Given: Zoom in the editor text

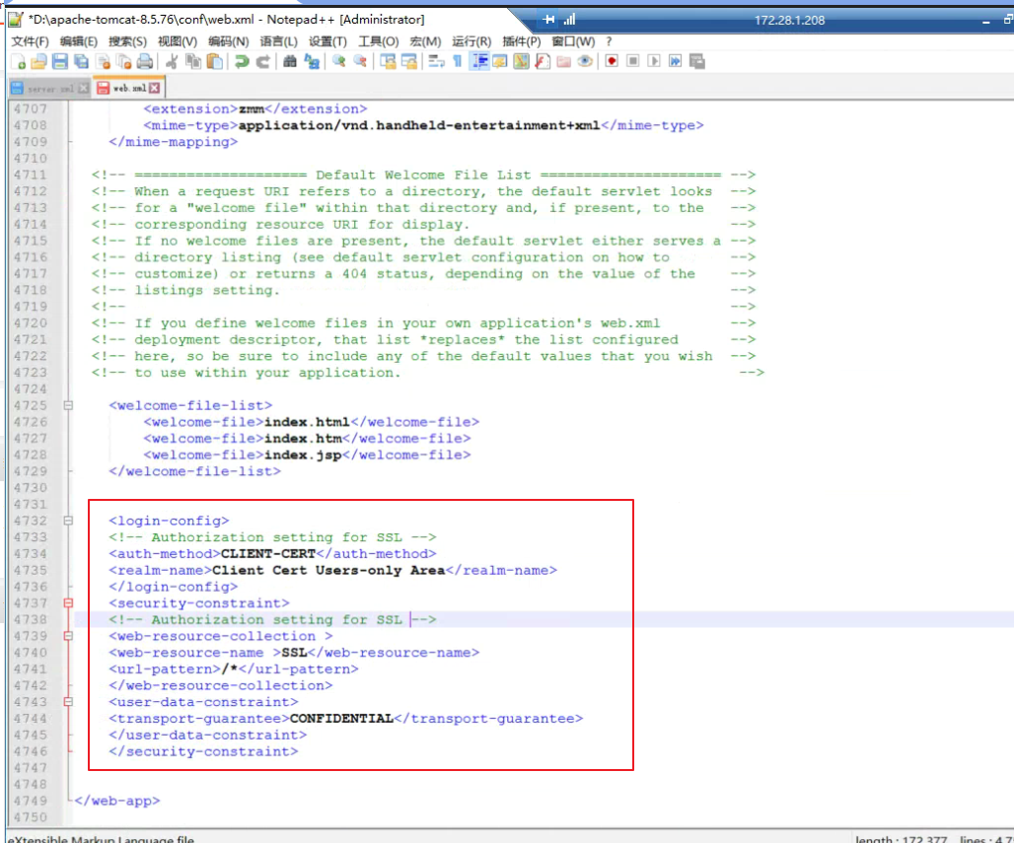Looking at the screenshot, I should pos(339,61).
